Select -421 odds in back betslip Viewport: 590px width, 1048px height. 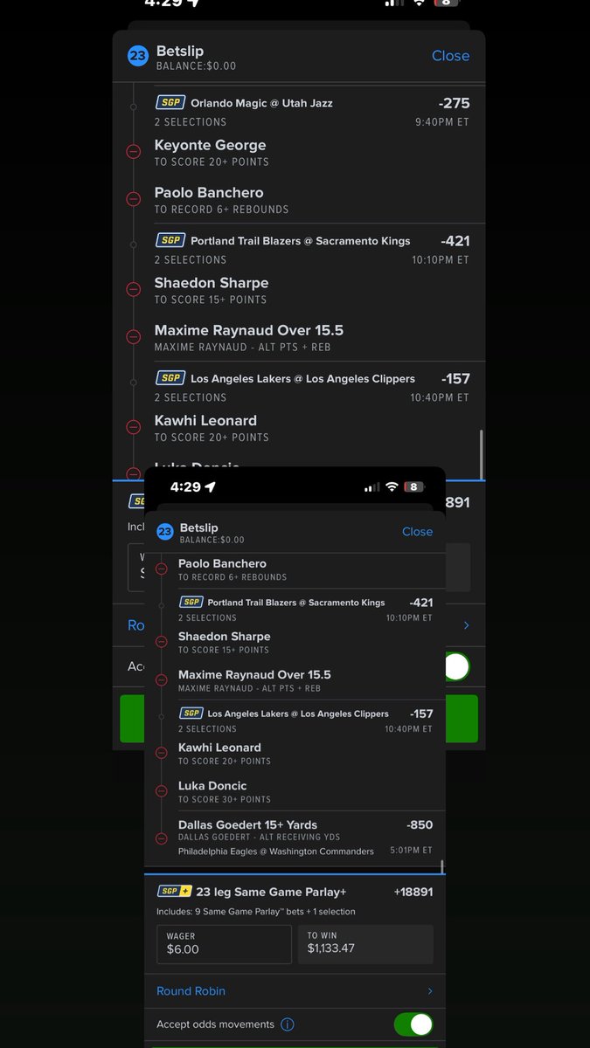(x=455, y=241)
